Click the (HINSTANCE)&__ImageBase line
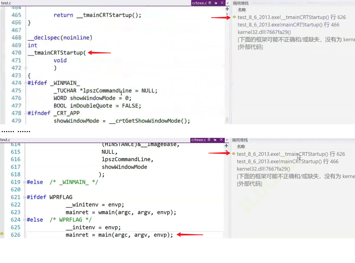The image size is (355, 263). (141, 145)
